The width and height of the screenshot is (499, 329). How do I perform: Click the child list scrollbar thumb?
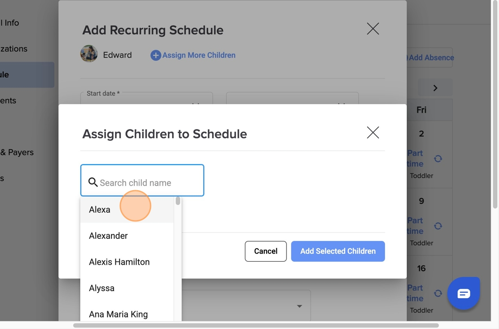point(178,201)
